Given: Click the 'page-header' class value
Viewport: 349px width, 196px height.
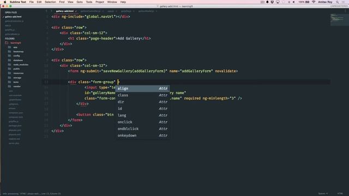Looking at the screenshot, I should 103,39.
